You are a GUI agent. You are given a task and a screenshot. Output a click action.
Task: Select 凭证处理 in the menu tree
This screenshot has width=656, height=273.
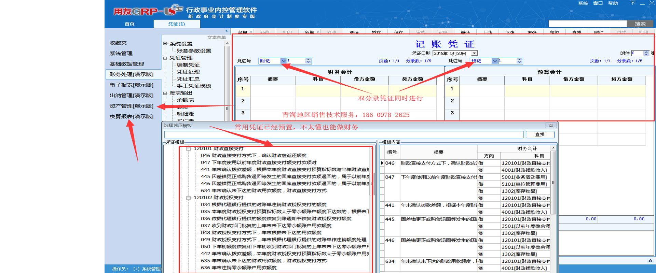[188, 72]
